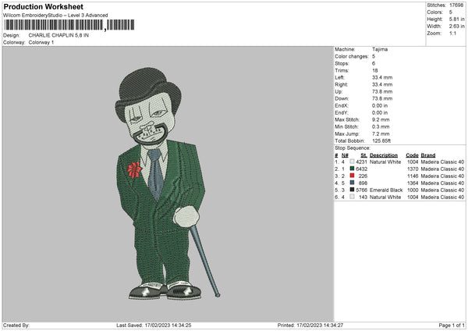468x331 pixels.
Task: Select the Trims value 18
Action: 375,70
